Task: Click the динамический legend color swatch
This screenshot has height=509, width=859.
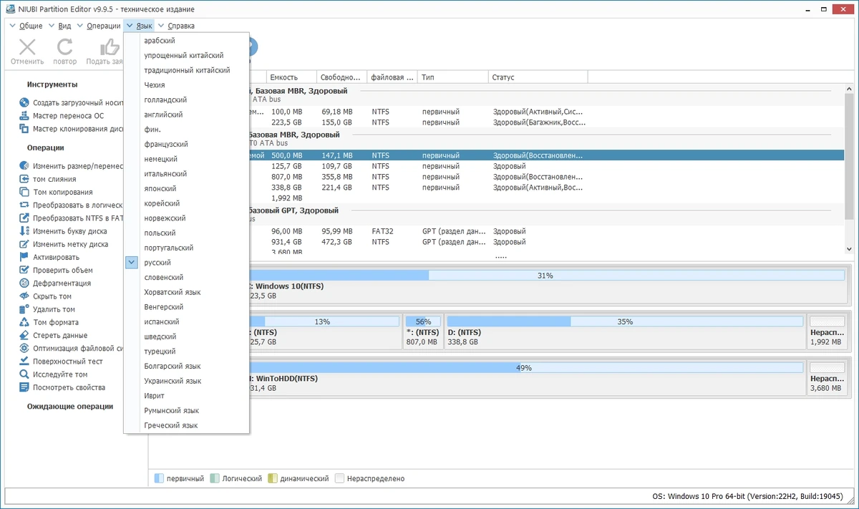Action: point(273,478)
